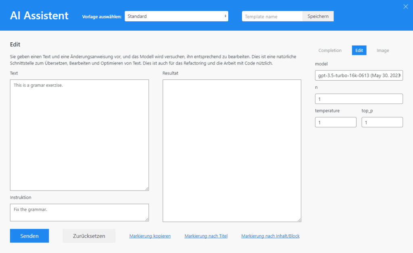Viewport: 413px width, 253px height.
Task: Switch to the Completion tab
Action: 330,50
